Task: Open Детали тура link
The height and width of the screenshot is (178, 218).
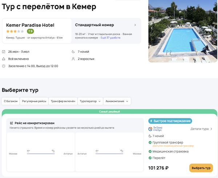Action: tap(202, 129)
